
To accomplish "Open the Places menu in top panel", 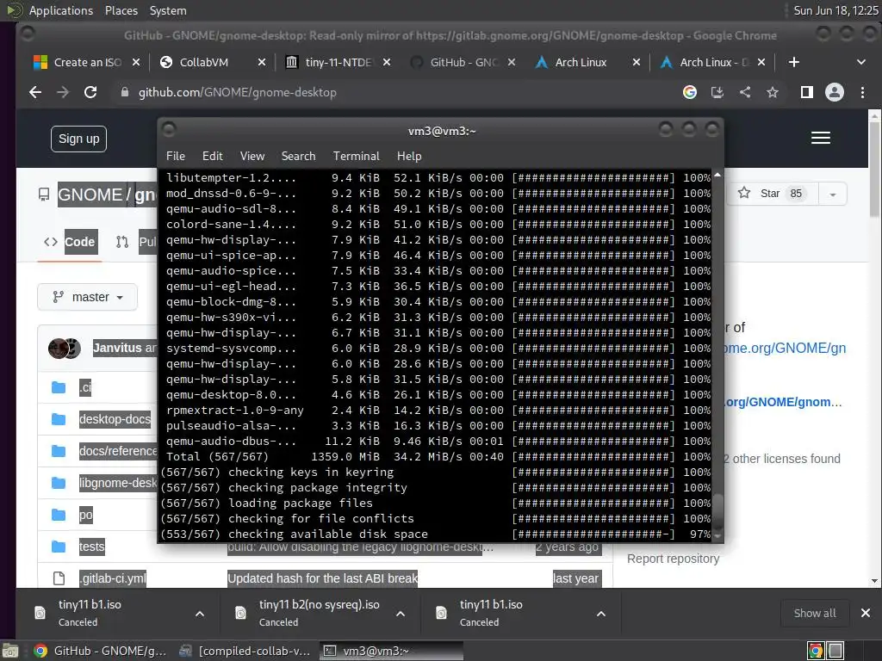I will click(121, 10).
